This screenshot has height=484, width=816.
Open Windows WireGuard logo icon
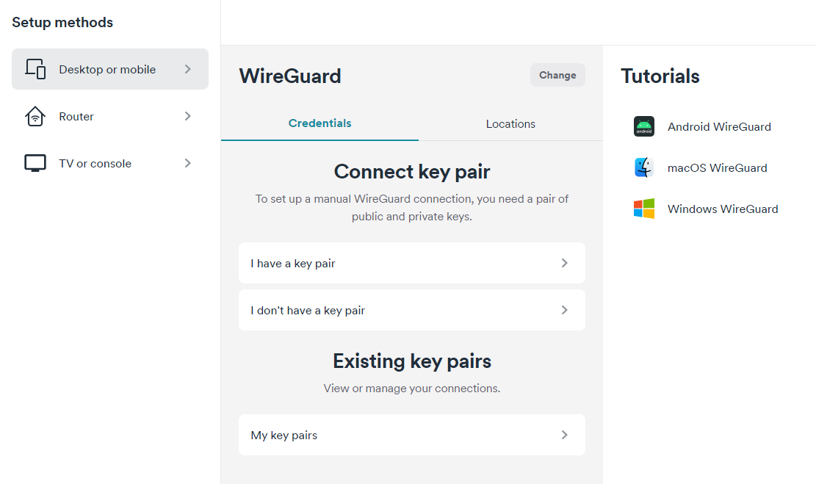tap(643, 209)
